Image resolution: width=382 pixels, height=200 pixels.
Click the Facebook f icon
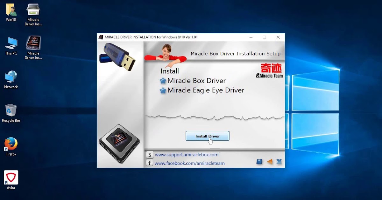[x=150, y=163]
